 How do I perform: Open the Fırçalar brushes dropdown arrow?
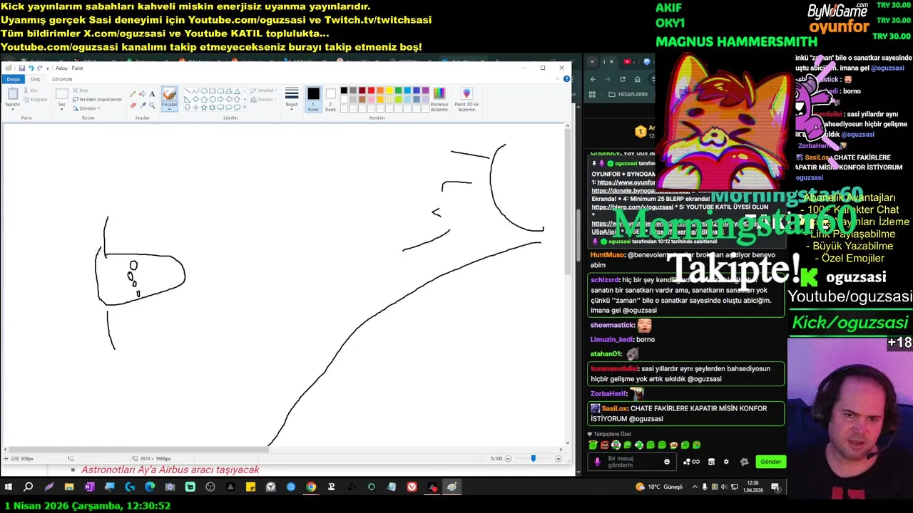(x=170, y=109)
